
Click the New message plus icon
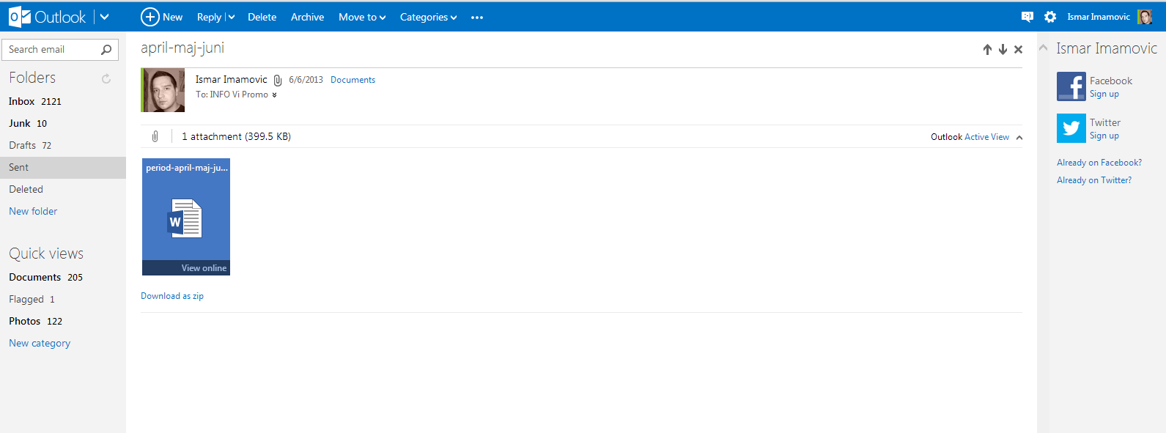pyautogui.click(x=150, y=17)
